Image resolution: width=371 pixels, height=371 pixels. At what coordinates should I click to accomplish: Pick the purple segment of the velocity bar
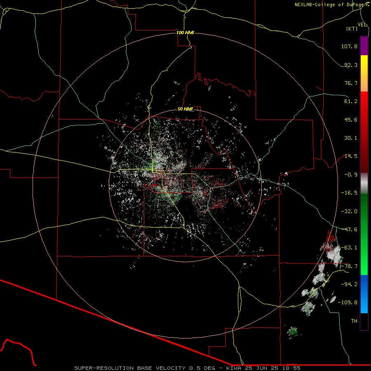pos(364,46)
